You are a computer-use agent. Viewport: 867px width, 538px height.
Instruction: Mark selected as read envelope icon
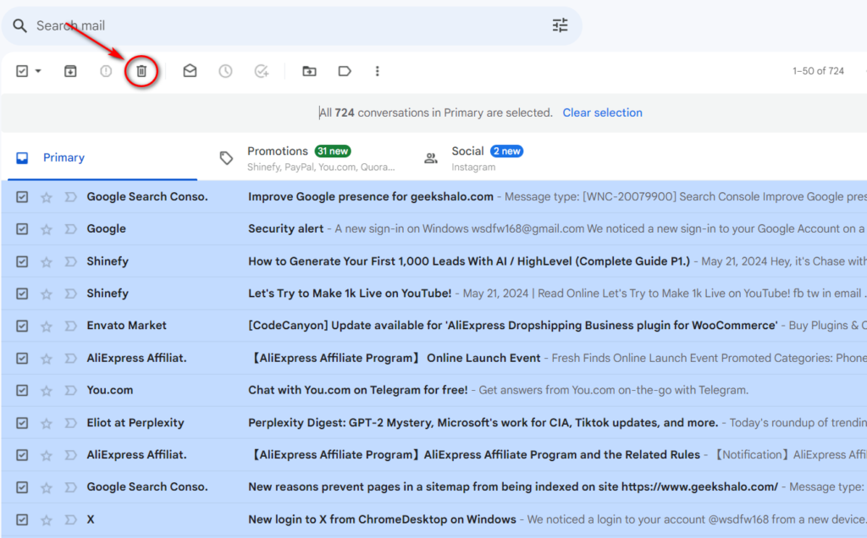190,71
